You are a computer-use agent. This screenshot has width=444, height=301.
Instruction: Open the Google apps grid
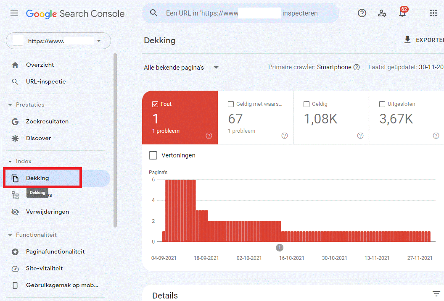point(433,13)
